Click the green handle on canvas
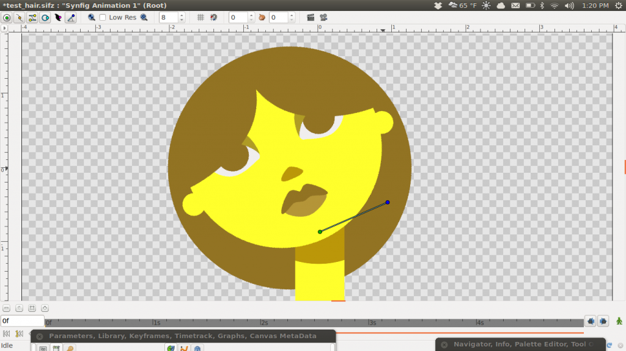This screenshot has height=351, width=626. click(320, 232)
